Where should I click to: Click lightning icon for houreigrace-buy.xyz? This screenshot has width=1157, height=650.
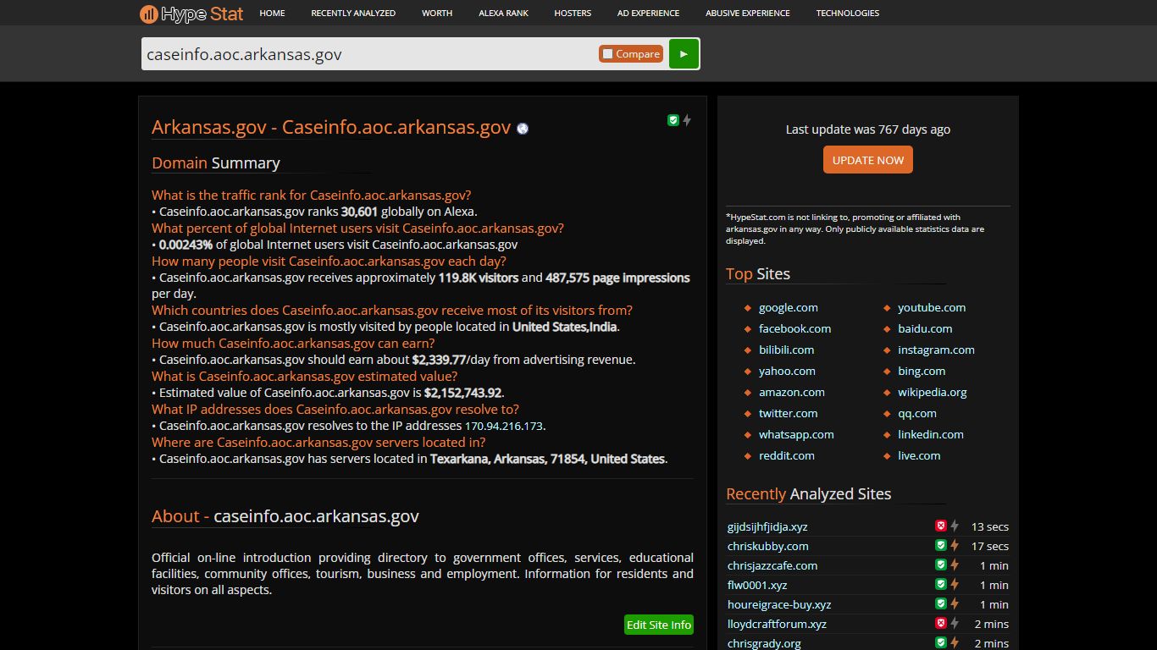(954, 603)
